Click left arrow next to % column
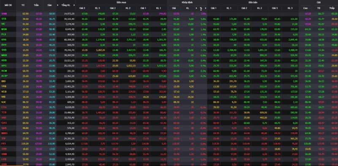 pos(196,8)
